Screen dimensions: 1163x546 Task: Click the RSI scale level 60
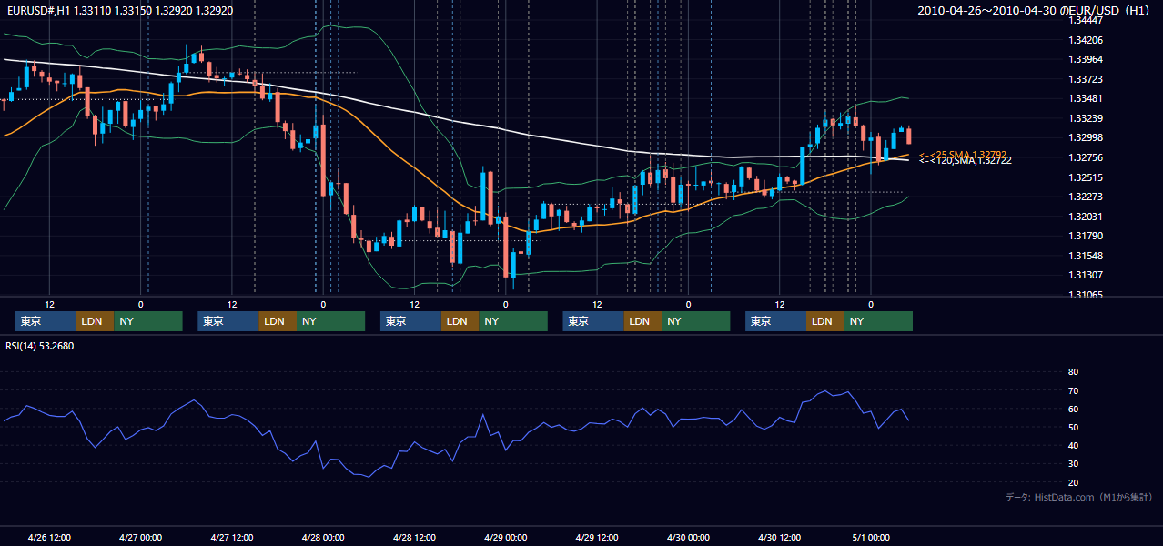click(x=1073, y=409)
